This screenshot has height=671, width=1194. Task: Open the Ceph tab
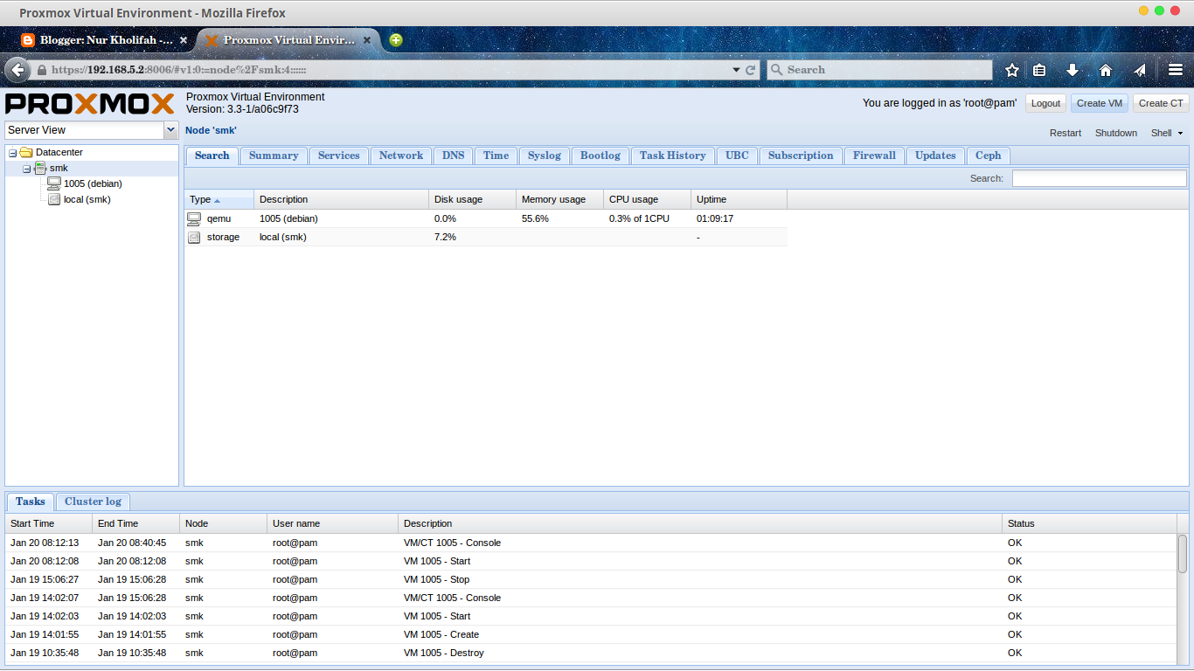[x=989, y=156]
